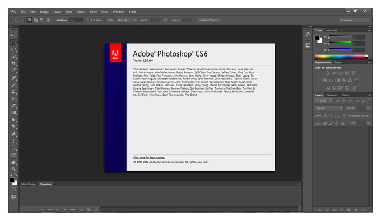Select the Brush tool

click(x=13, y=84)
